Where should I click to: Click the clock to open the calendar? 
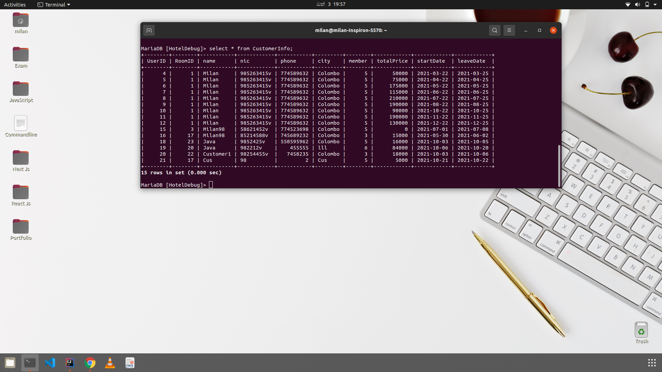pos(331,4)
